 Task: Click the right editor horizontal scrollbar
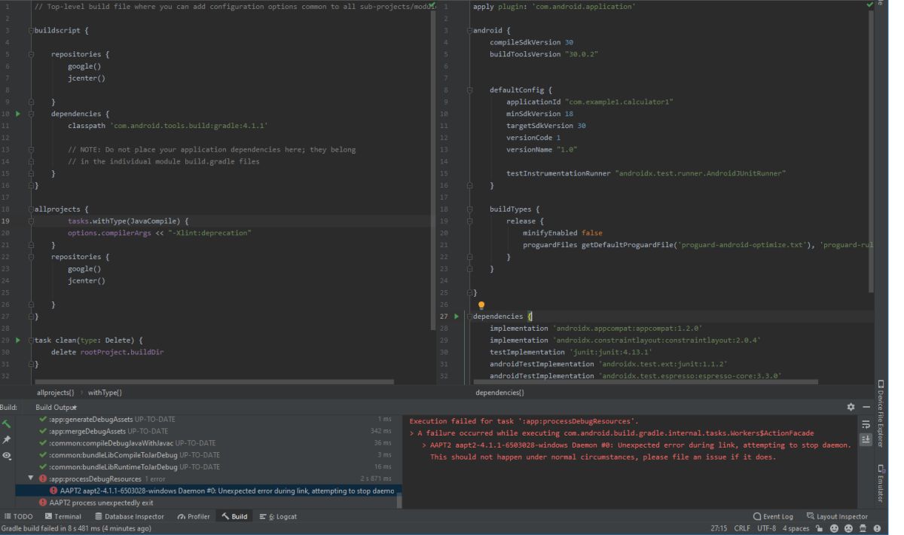645,382
